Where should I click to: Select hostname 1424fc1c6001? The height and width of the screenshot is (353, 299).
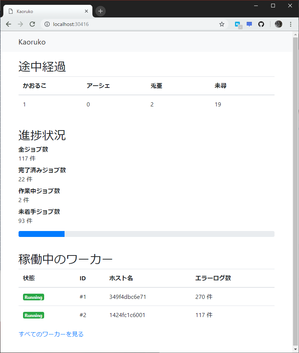click(127, 315)
